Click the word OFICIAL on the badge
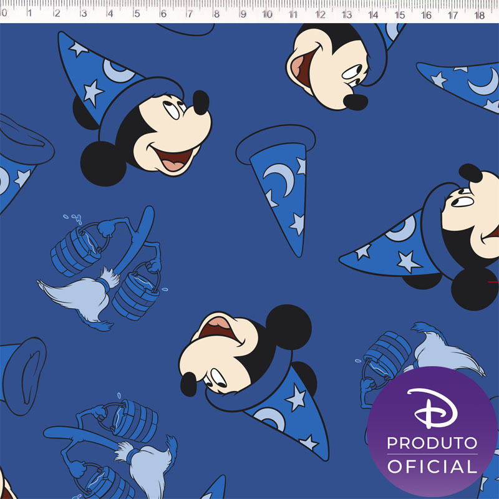 432,466
